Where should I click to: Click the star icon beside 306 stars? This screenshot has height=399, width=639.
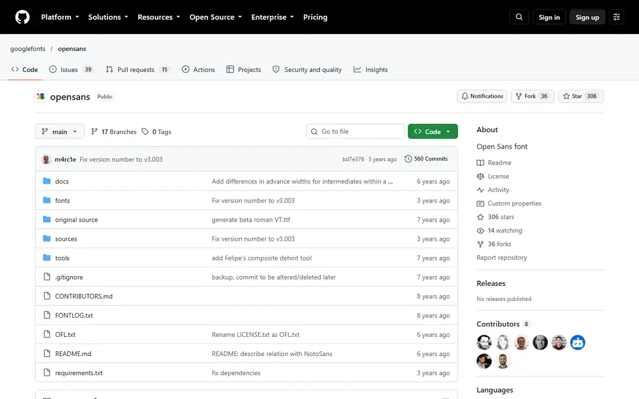point(480,217)
